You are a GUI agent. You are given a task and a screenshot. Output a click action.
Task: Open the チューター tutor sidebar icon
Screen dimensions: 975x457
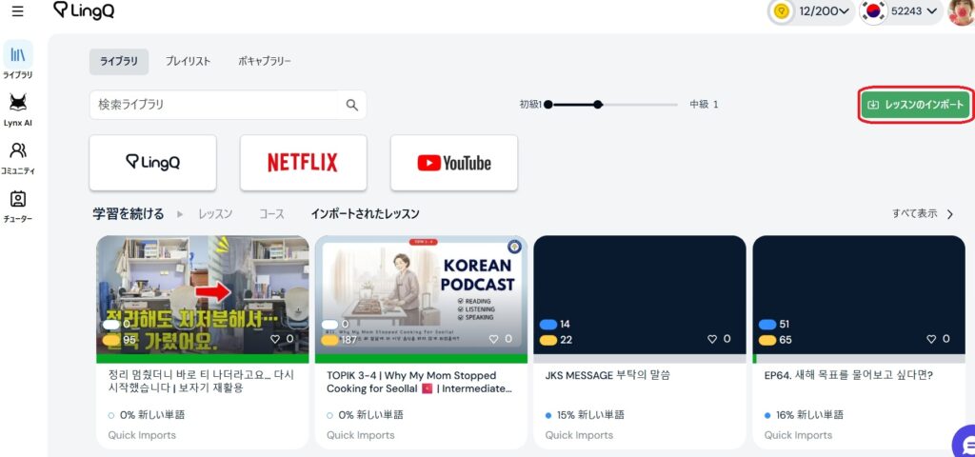click(x=17, y=206)
